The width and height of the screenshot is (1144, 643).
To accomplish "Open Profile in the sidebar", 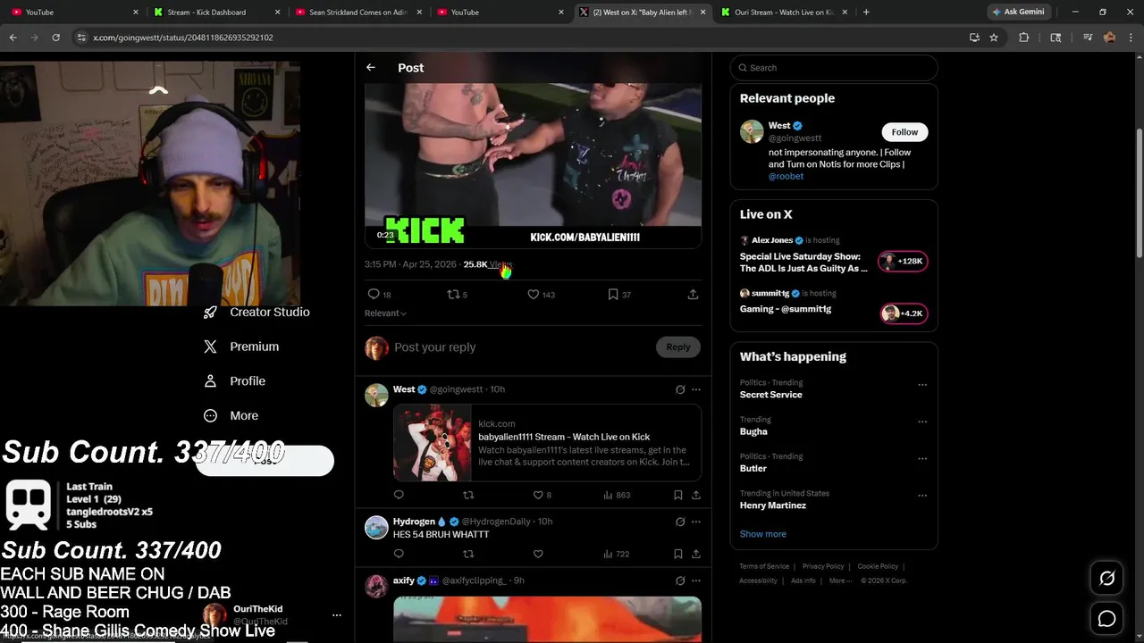I will (234, 381).
